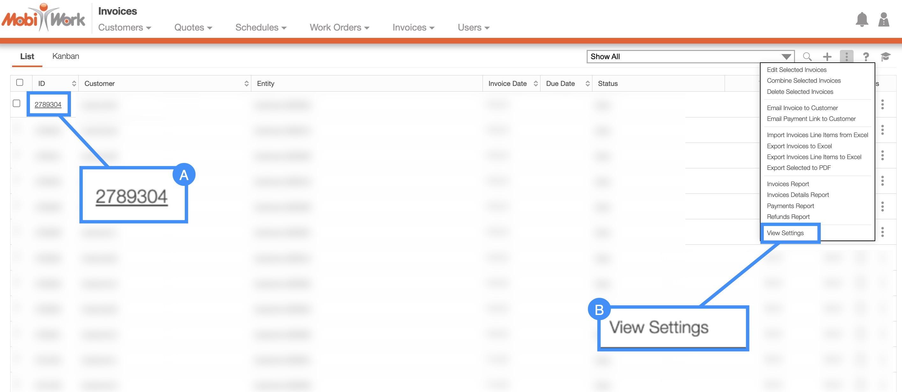Click the search magnifier icon
Image resolution: width=902 pixels, height=392 pixels.
pyautogui.click(x=807, y=56)
